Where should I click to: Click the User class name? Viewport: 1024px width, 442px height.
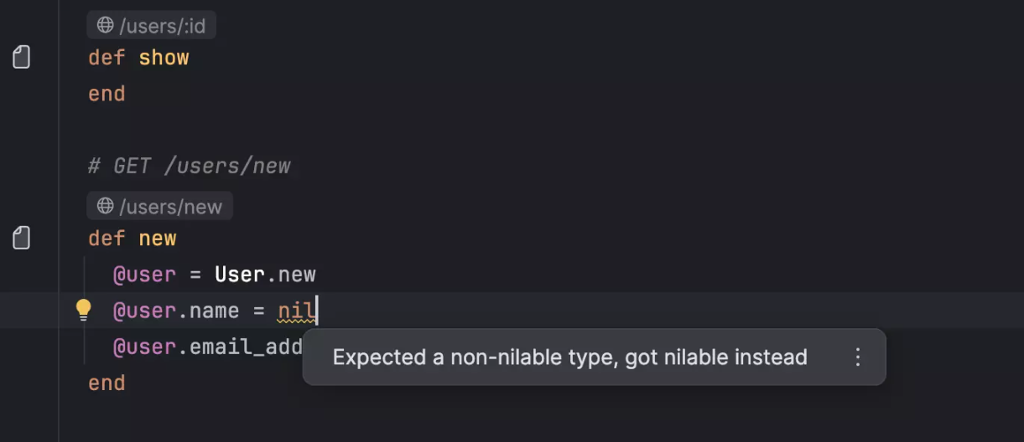pyautogui.click(x=240, y=275)
